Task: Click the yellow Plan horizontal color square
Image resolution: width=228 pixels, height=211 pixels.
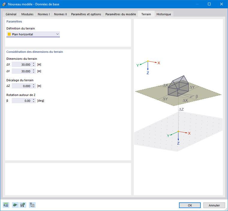Action: coord(9,34)
